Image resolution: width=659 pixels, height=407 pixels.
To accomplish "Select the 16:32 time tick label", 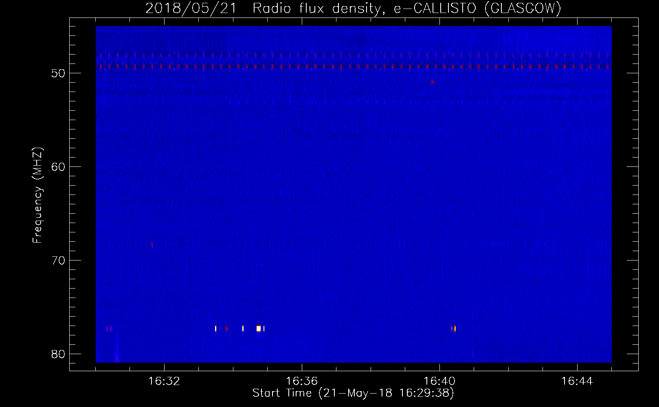I will tap(164, 381).
